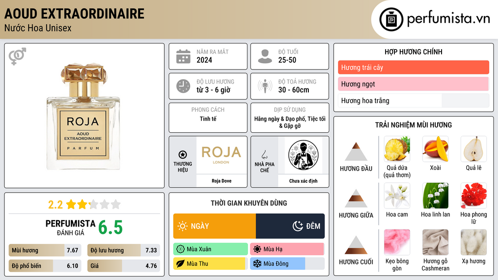Select the Ngày daytime segment

pyautogui.click(x=214, y=226)
